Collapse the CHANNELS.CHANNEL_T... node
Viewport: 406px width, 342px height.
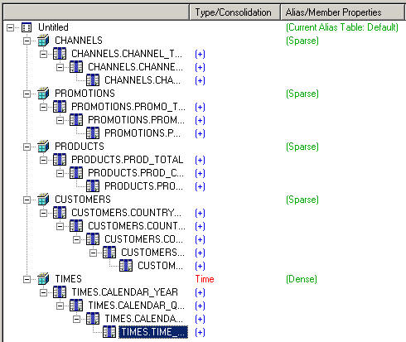tap(43, 54)
